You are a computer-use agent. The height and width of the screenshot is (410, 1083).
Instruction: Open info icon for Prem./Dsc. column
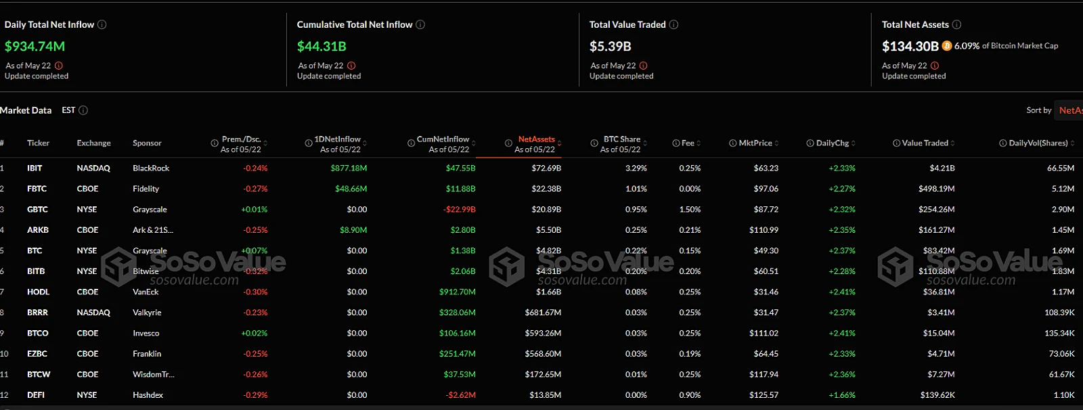pos(215,143)
